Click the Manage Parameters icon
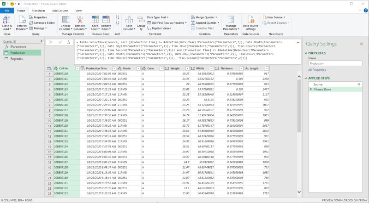Viewport: 369px width, 203px height. click(x=231, y=20)
